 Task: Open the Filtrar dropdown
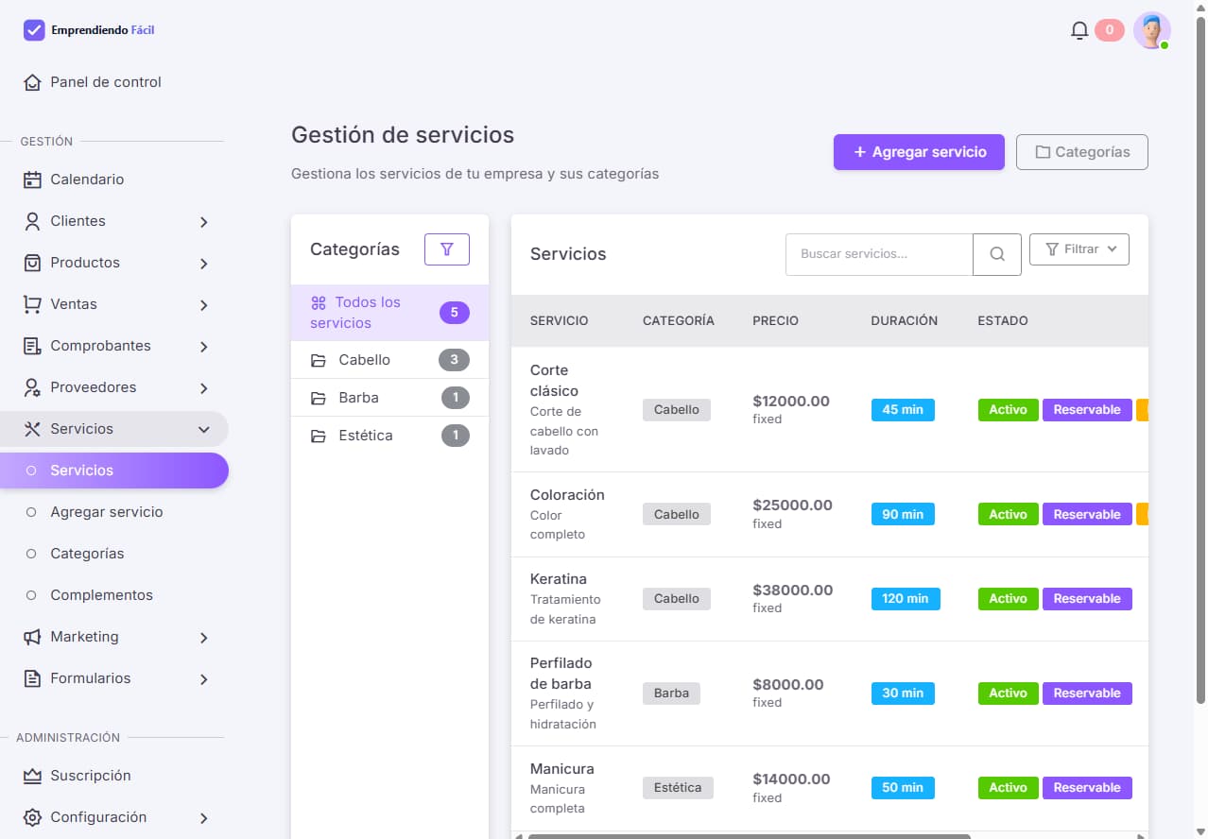tap(1079, 249)
